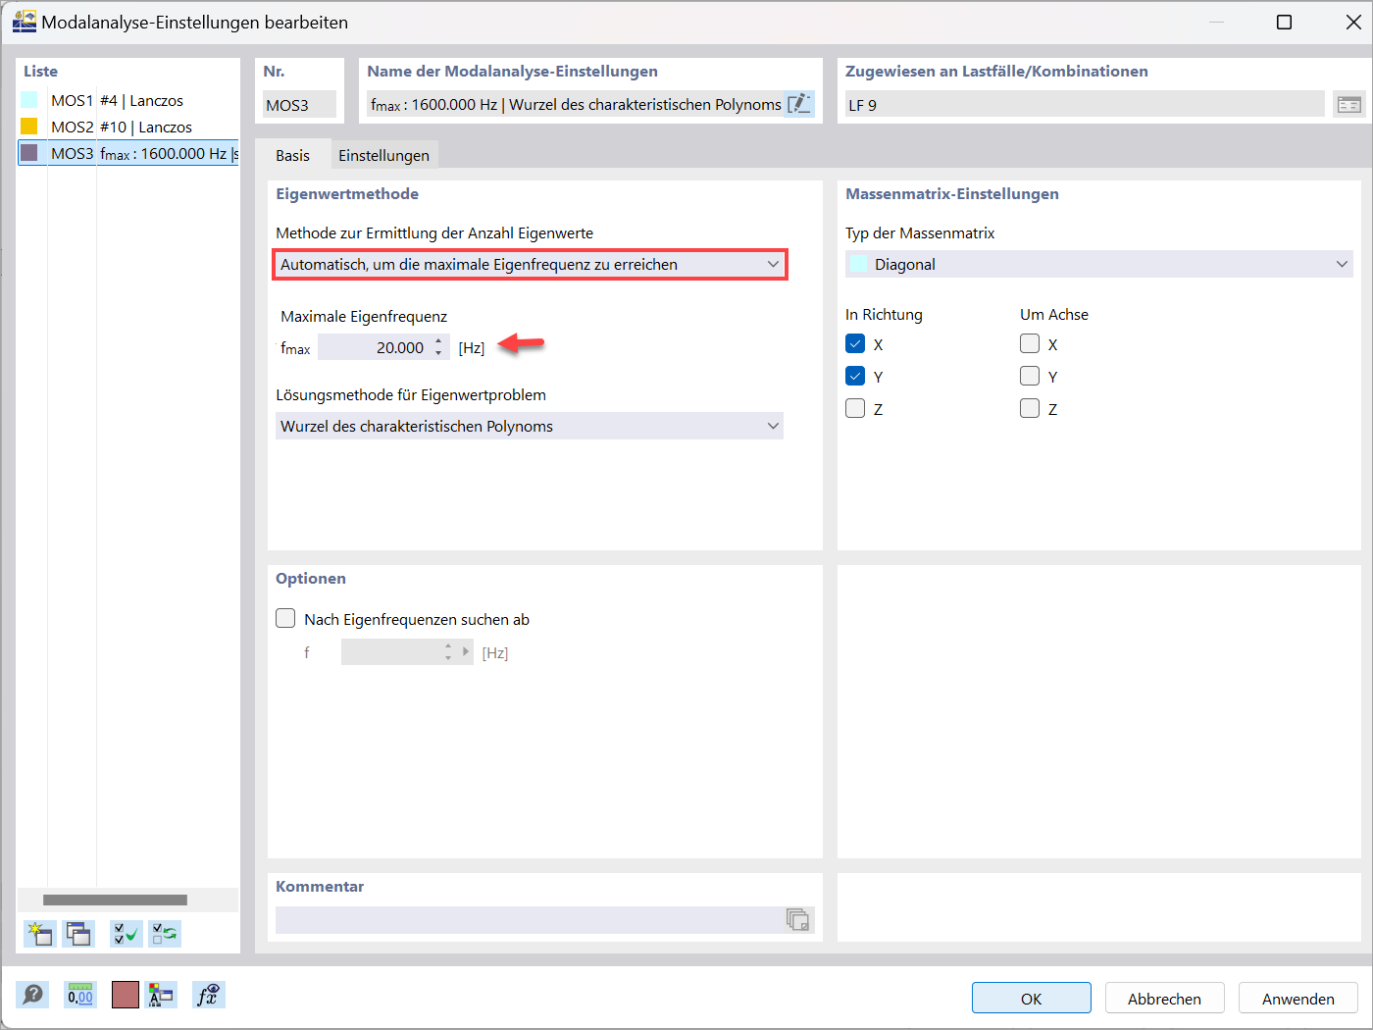The image size is (1373, 1030).
Task: Open the Typ der Massenmatrix dropdown
Action: point(1099,264)
